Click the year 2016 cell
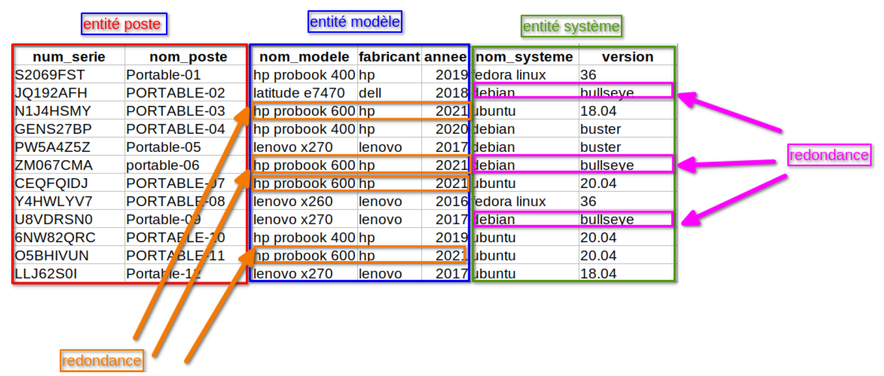The height and width of the screenshot is (376, 884). [x=451, y=201]
